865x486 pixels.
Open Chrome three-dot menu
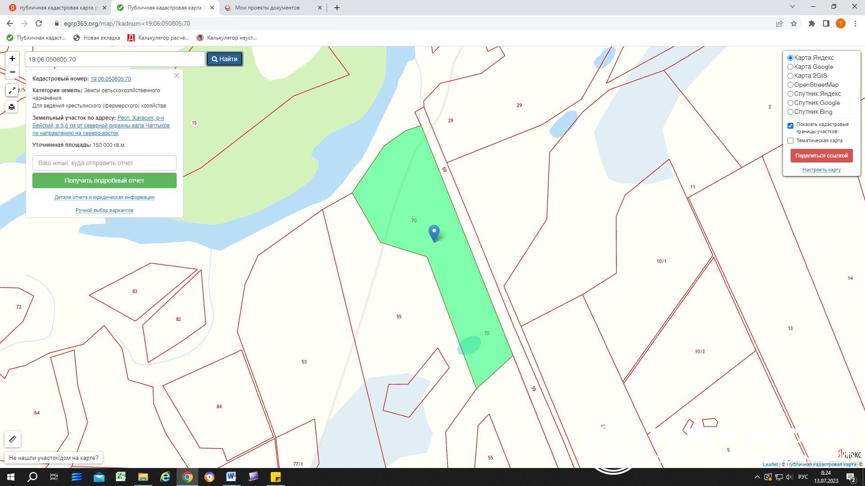(x=855, y=23)
